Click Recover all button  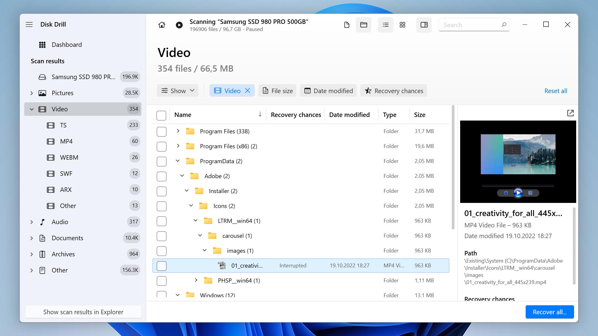coord(550,312)
